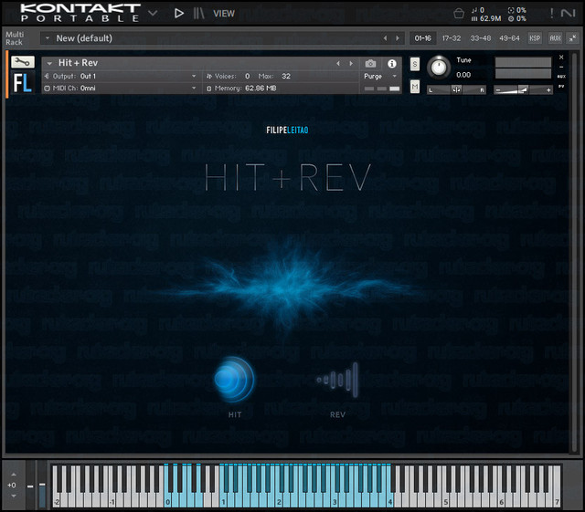Image resolution: width=585 pixels, height=512 pixels.
Task: Enable the HIT sound layer icon
Action: pos(235,380)
